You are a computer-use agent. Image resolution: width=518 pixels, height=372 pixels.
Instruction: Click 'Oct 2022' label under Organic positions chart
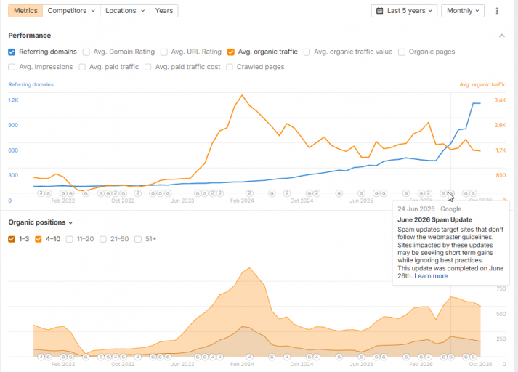(x=123, y=364)
